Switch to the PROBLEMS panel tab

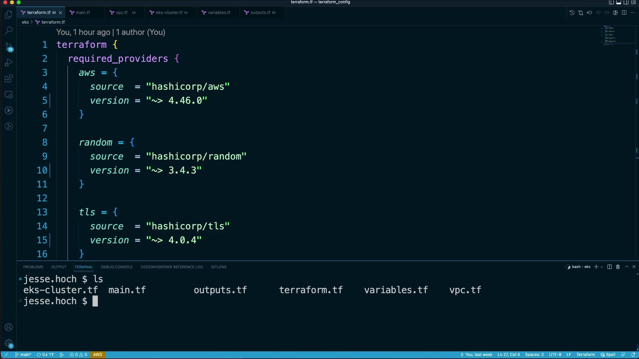coord(33,267)
